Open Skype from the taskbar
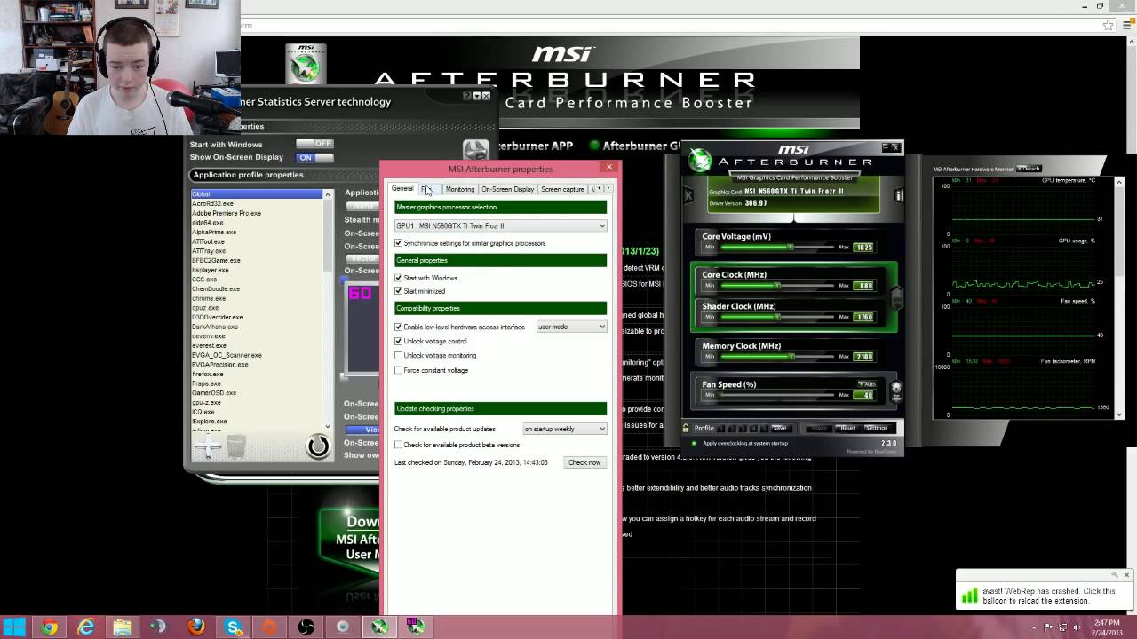Screen dimensions: 1137x639 click(x=234, y=627)
